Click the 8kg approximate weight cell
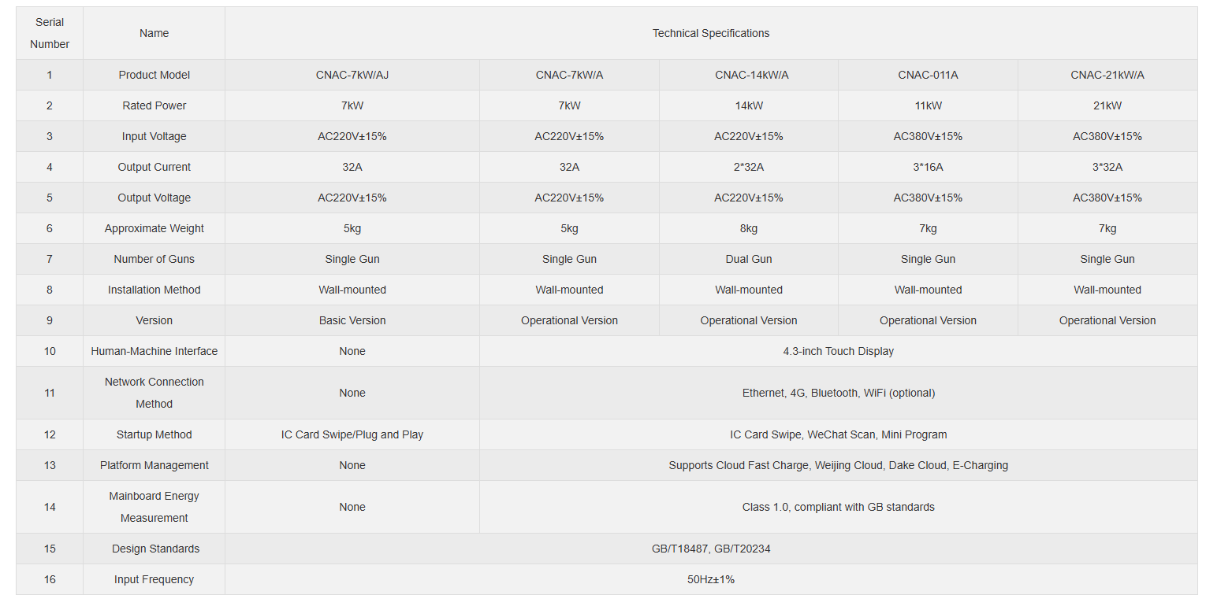This screenshot has width=1206, height=595. point(749,228)
